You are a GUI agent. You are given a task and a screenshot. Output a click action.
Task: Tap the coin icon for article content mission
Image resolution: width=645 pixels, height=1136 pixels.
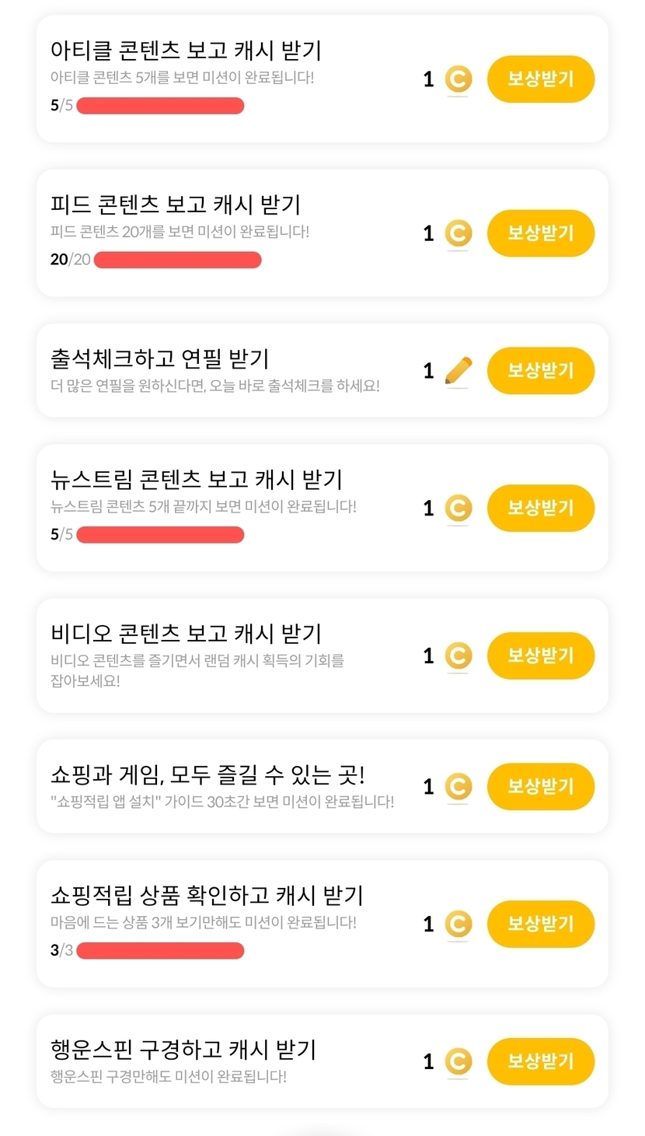click(x=458, y=79)
